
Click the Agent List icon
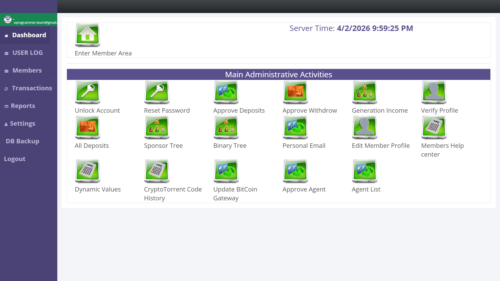pyautogui.click(x=365, y=171)
